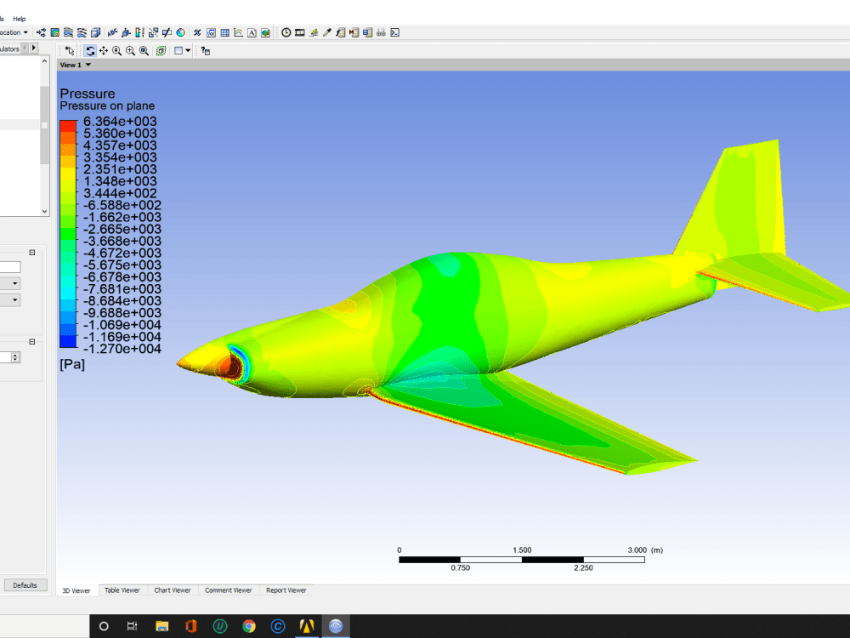
Task: Open the Command Editor icon
Action: click(x=394, y=32)
